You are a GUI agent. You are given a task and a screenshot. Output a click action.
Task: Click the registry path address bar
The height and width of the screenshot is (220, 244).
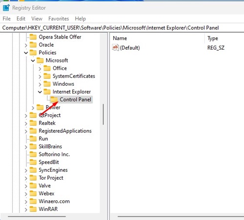click(x=122, y=28)
